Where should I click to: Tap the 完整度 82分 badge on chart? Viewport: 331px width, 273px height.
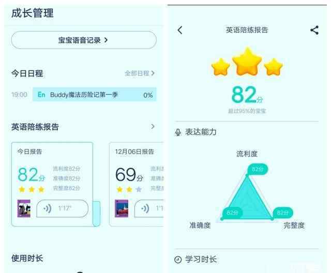pyautogui.click(x=283, y=213)
